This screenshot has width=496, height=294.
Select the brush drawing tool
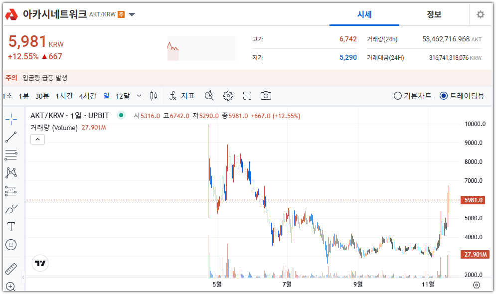[x=11, y=209]
